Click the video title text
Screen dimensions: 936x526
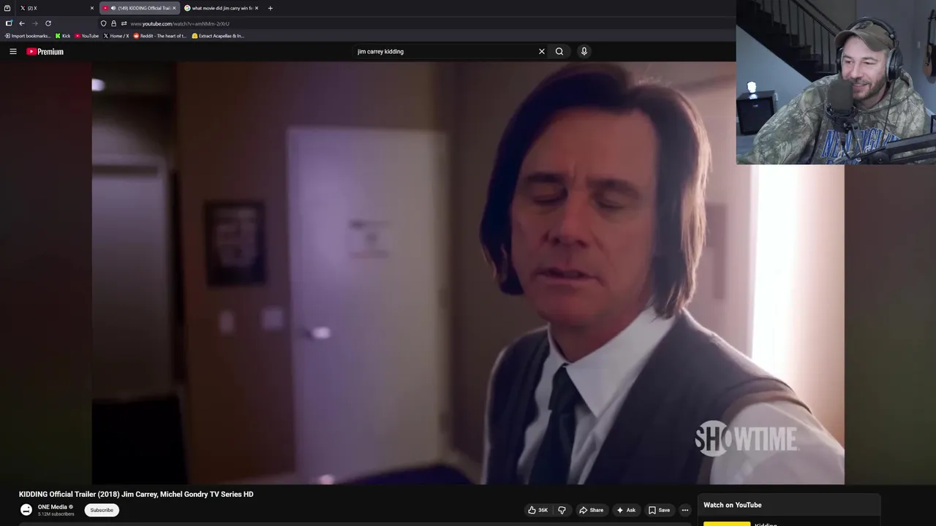136,495
